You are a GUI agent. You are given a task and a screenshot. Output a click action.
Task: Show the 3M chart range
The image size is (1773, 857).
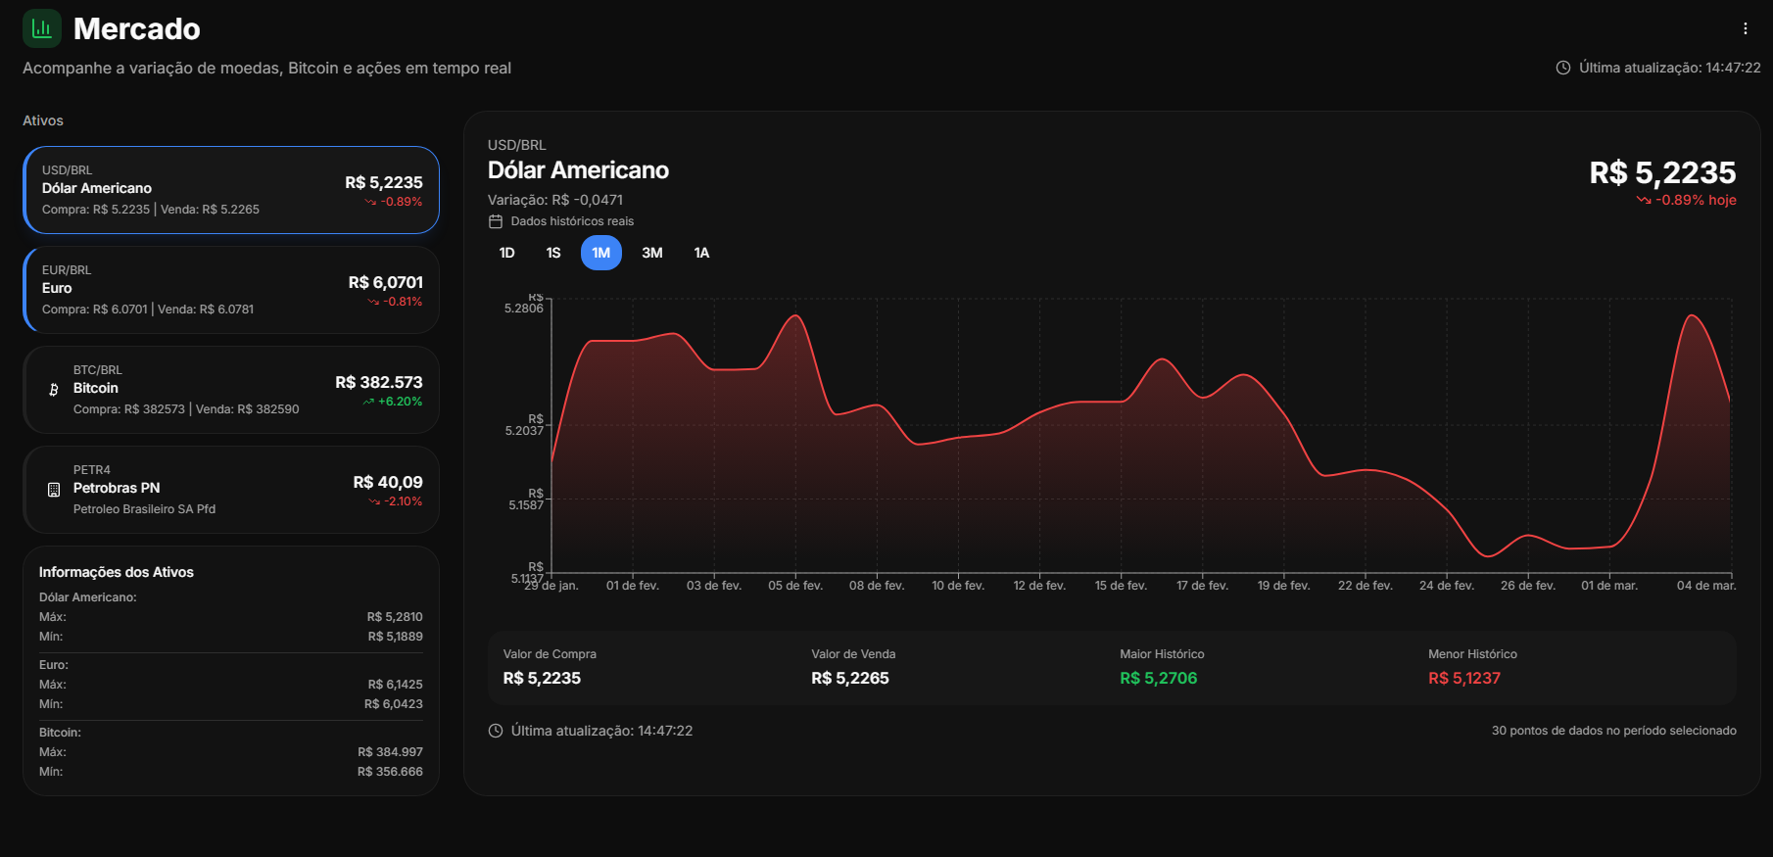(651, 253)
